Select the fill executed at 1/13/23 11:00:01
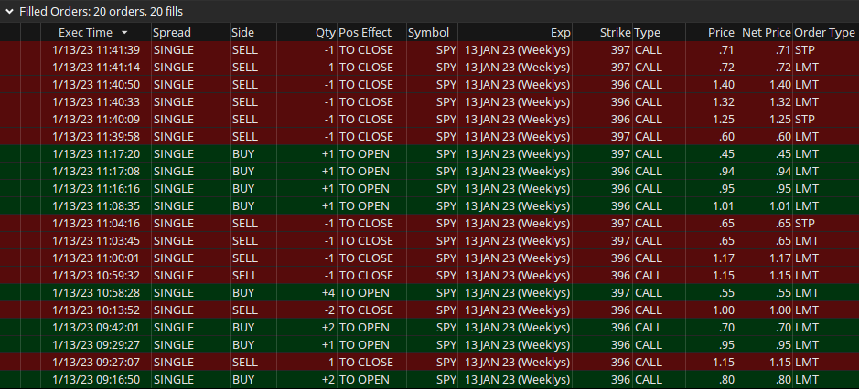Screen dimensions: 859x389 click(x=430, y=258)
